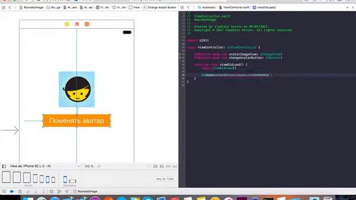
Task: Open the 'Vi..ler' view controller breadcrumb
Action: (x=119, y=7)
